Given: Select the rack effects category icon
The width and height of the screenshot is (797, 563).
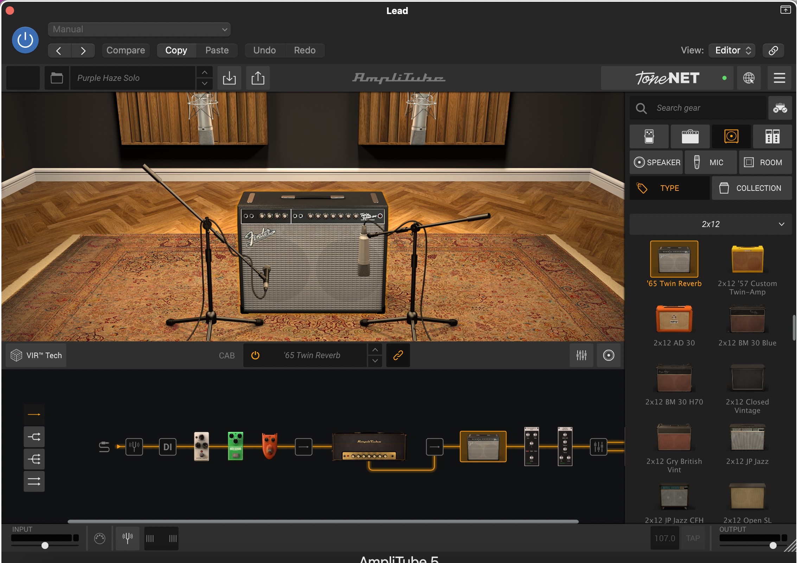Looking at the screenshot, I should [x=772, y=136].
